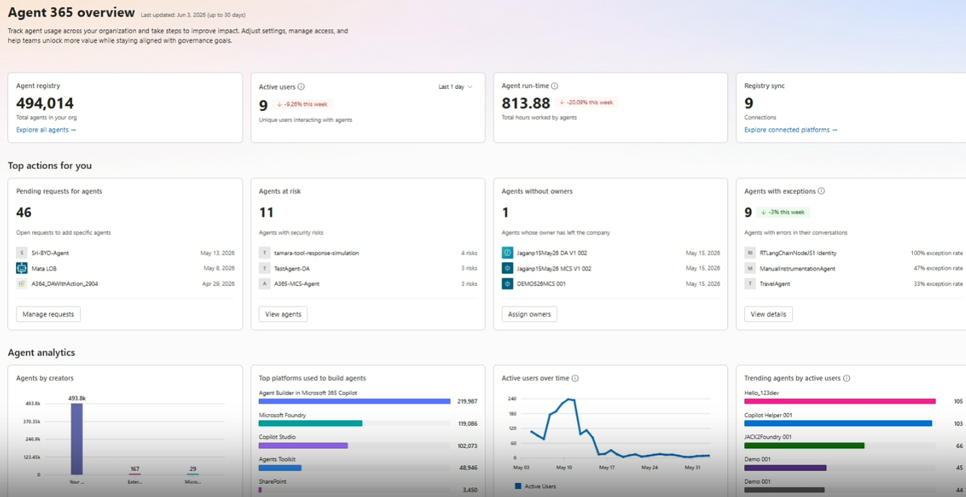966x497 pixels.
Task: Click the Agent run-time info icon
Action: (555, 86)
